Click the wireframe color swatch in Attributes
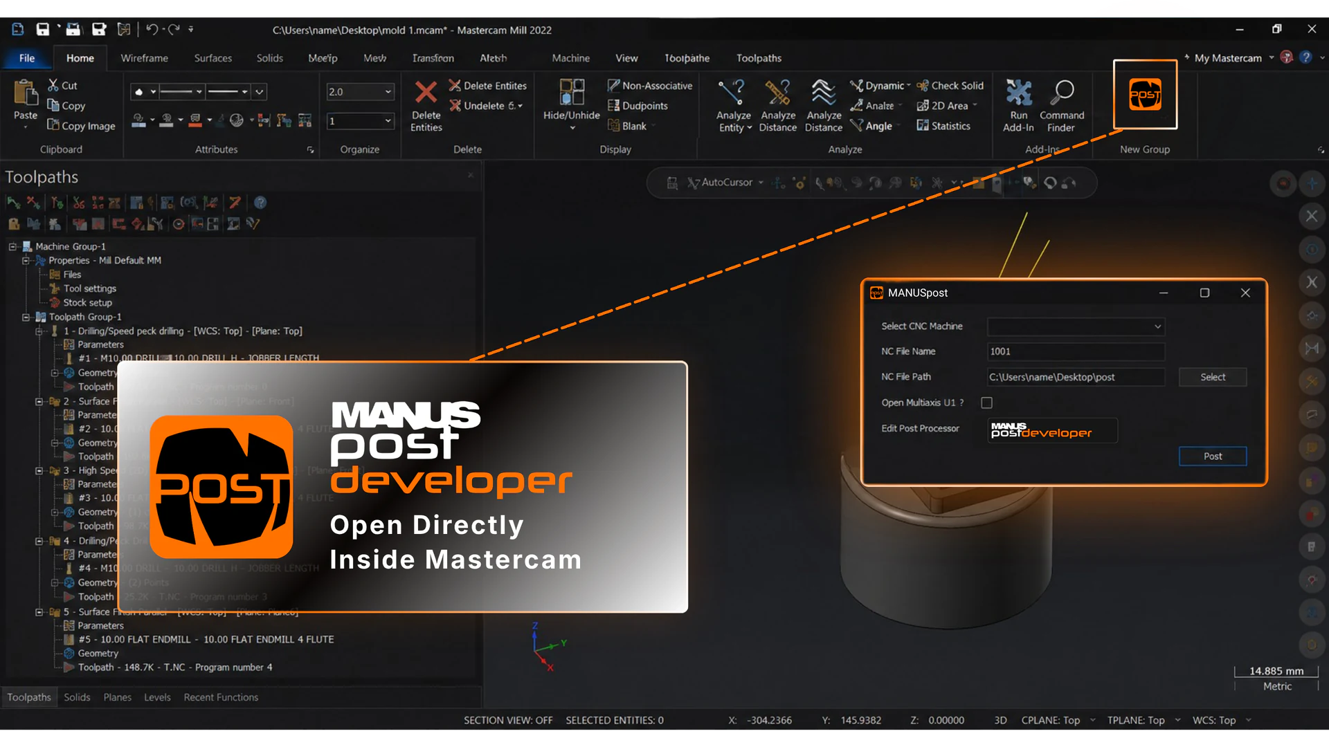Image resolution: width=1329 pixels, height=747 pixels. point(138,121)
